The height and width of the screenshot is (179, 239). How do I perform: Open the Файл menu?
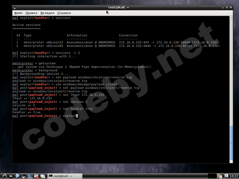pyautogui.click(x=18, y=13)
